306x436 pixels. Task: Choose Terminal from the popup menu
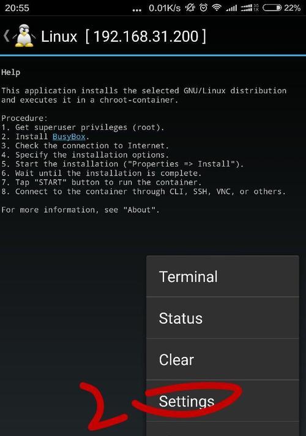point(223,277)
